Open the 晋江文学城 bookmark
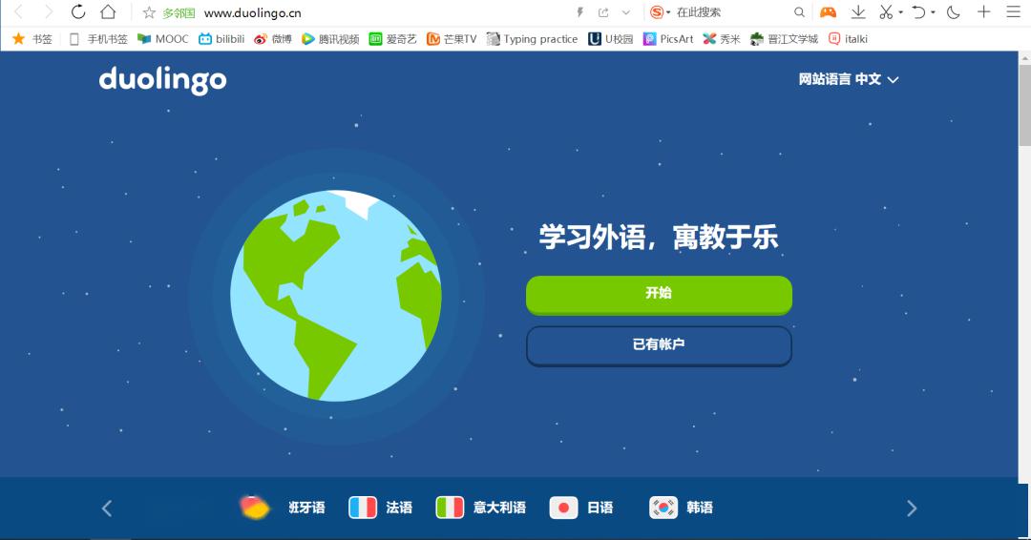 click(x=784, y=39)
